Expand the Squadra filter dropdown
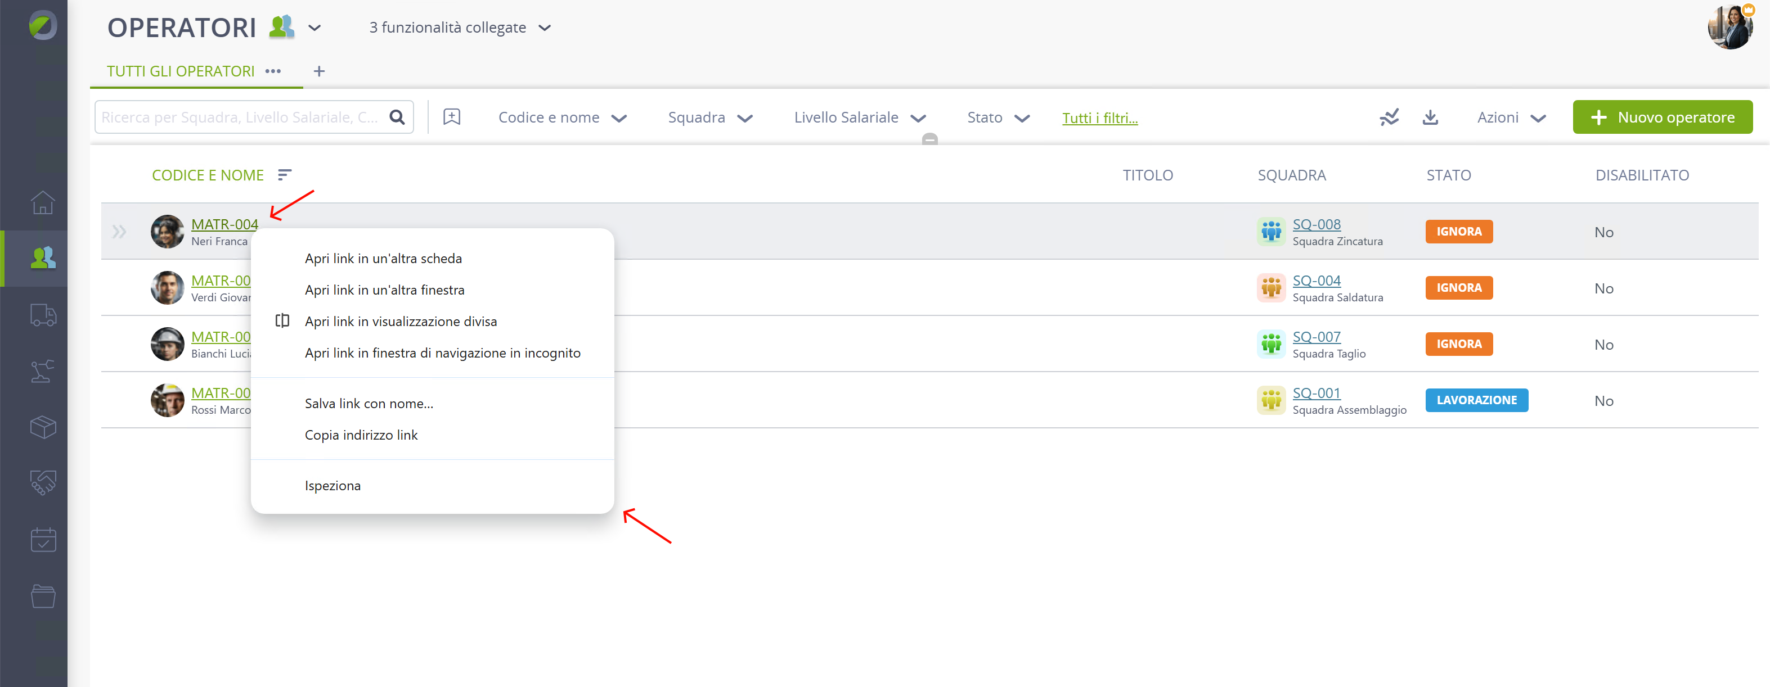 [x=711, y=117]
